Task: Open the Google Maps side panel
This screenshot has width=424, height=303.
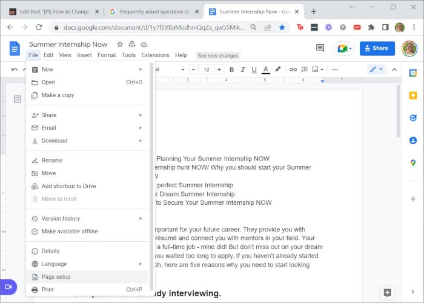Action: tap(413, 163)
